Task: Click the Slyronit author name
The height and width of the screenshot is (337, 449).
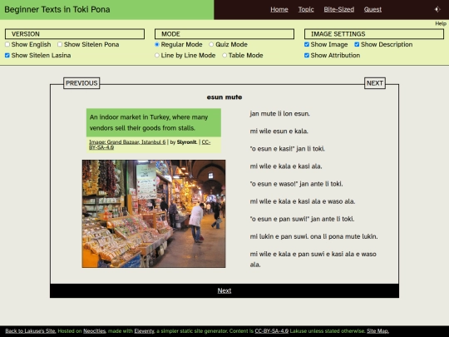Action: [187, 141]
